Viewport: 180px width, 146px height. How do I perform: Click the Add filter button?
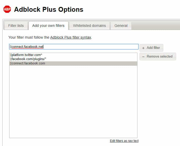coord(151,48)
